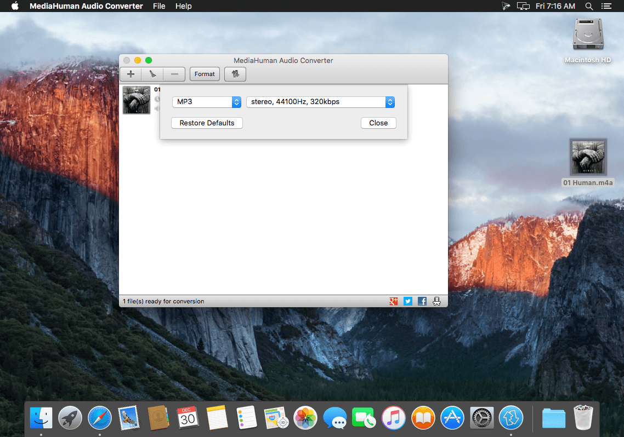624x437 pixels.
Task: Open the MediaHuman Audio Converter app menu
Action: [86, 6]
